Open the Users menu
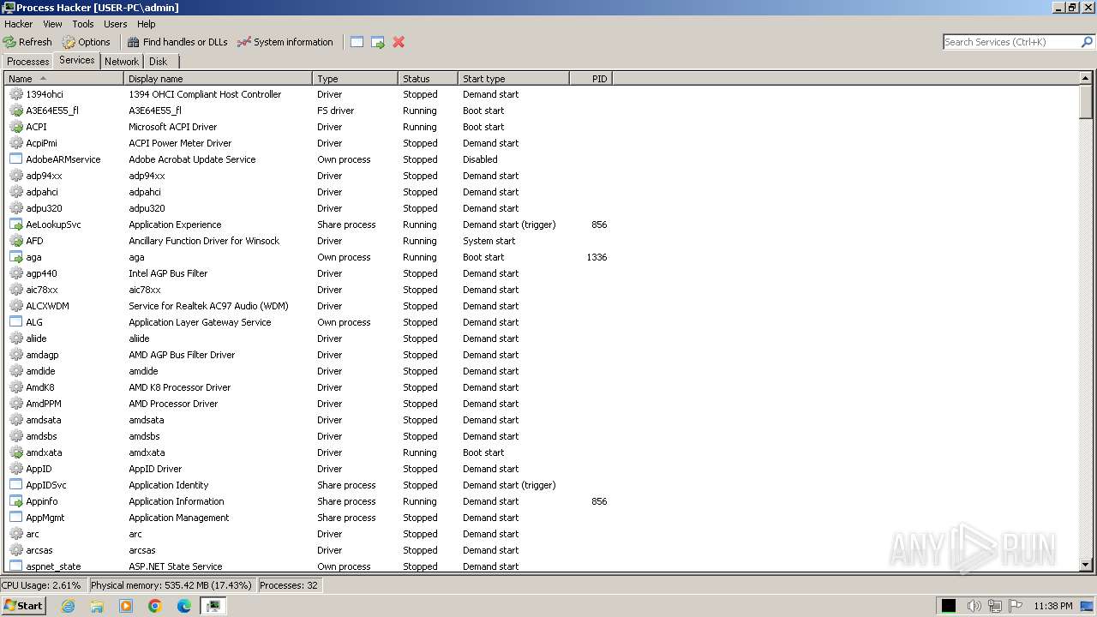This screenshot has width=1097, height=617. [x=115, y=24]
